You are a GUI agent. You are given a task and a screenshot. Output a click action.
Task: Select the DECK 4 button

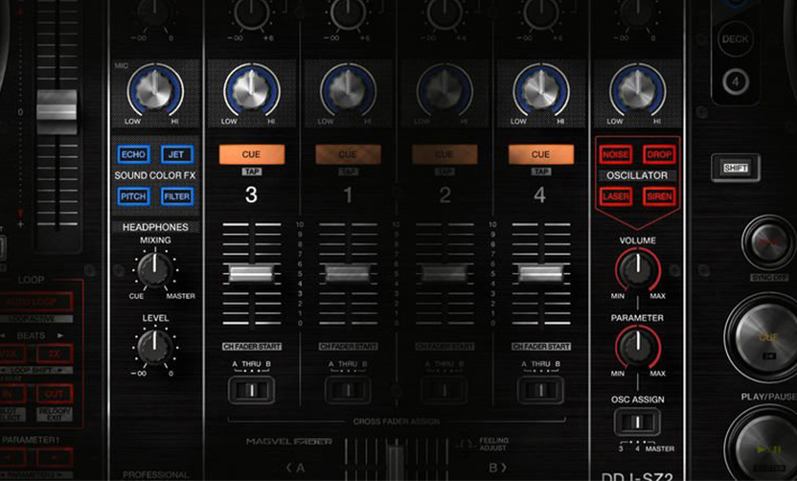coord(736,81)
